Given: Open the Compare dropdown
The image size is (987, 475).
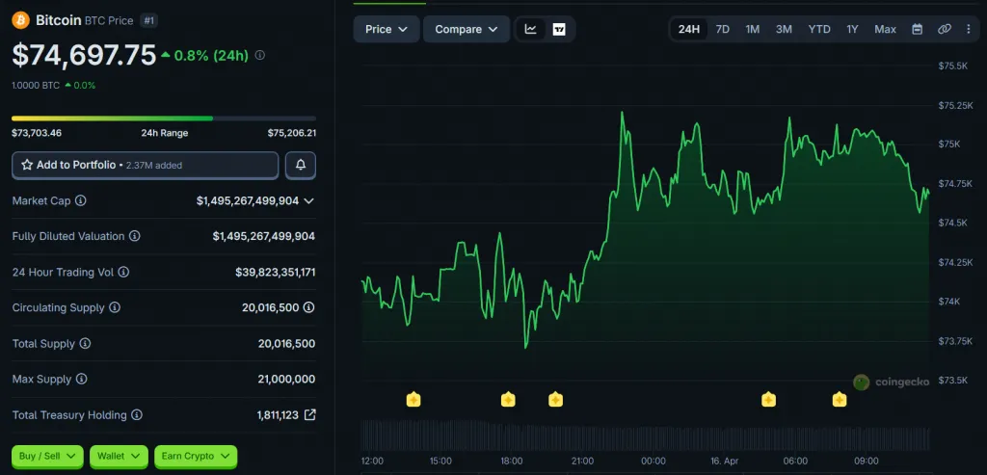Looking at the screenshot, I should [467, 29].
